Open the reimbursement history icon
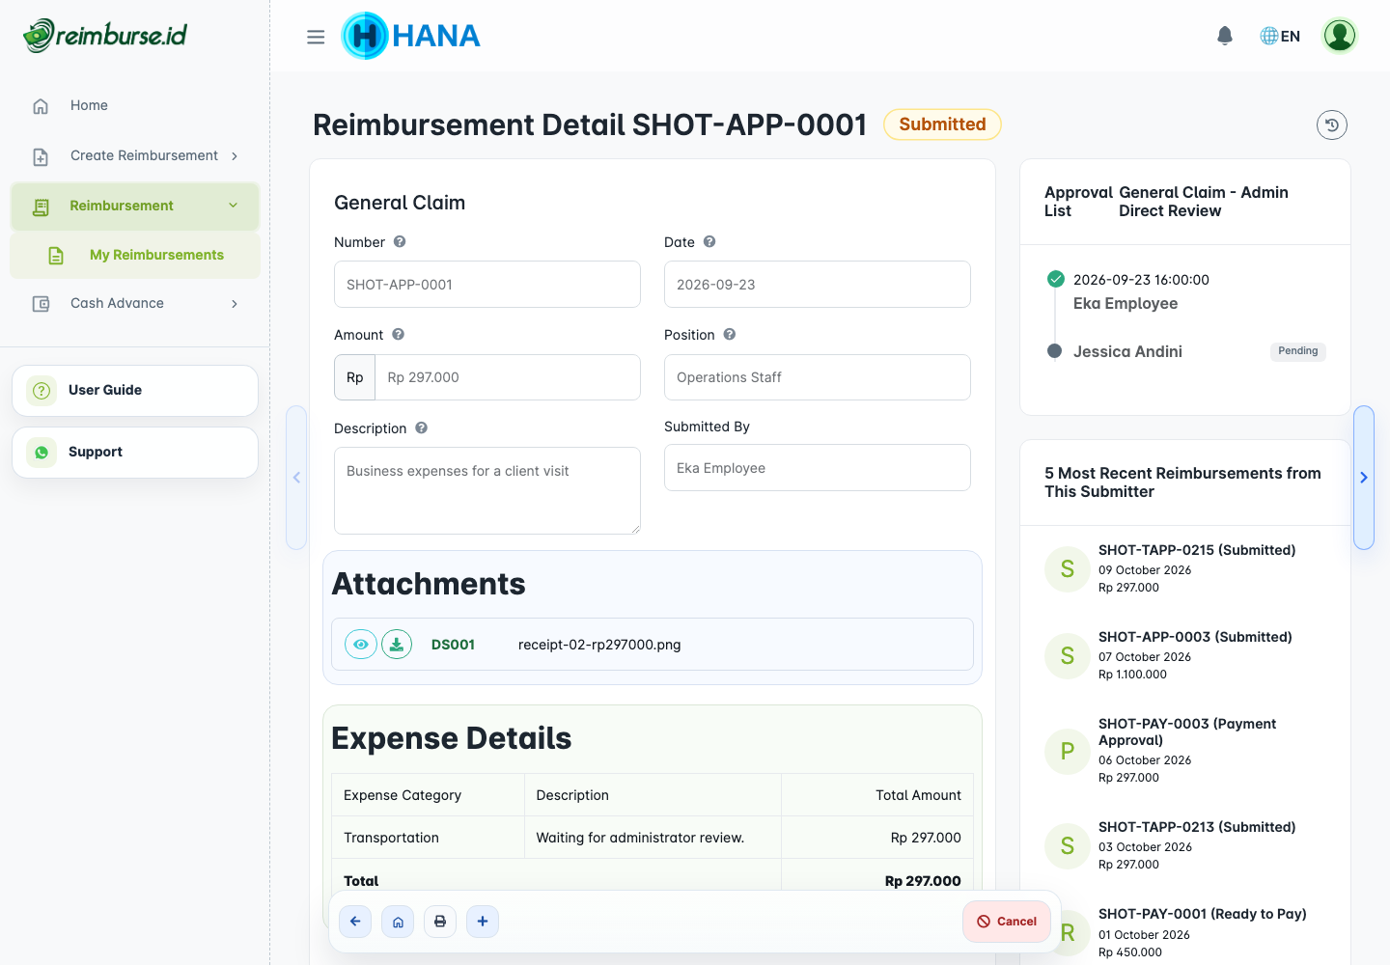Image resolution: width=1390 pixels, height=965 pixels. [x=1332, y=124]
